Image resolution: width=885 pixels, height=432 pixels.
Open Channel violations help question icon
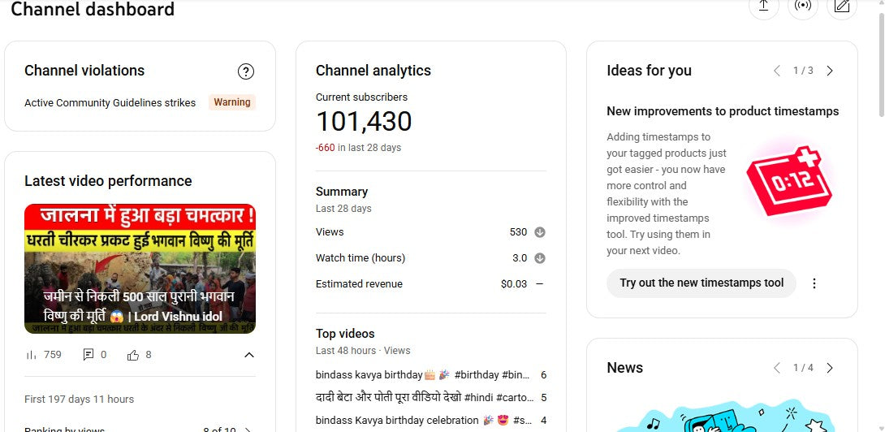coord(246,71)
